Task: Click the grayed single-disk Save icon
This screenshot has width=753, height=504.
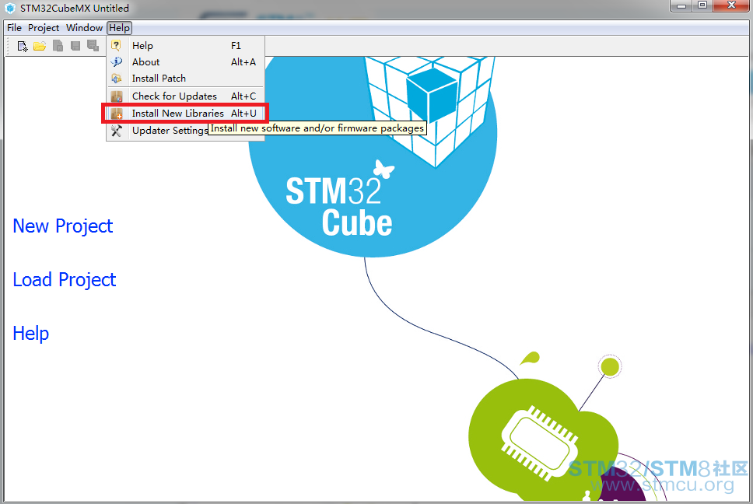Action: click(x=75, y=46)
